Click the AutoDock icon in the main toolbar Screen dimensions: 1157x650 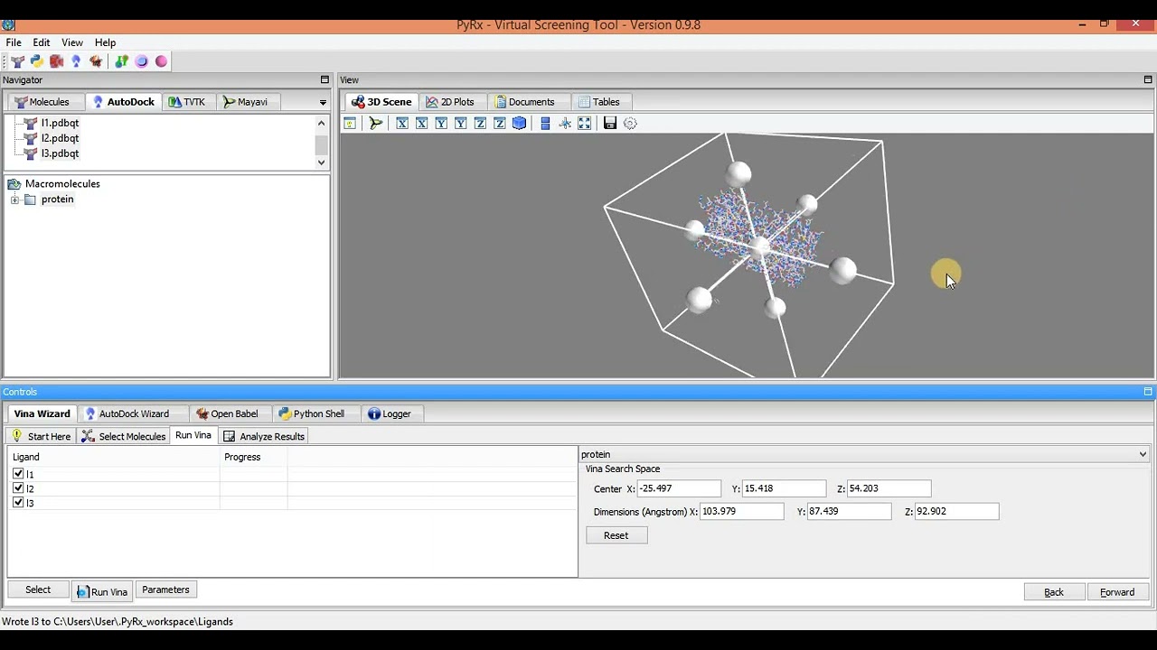click(x=76, y=61)
